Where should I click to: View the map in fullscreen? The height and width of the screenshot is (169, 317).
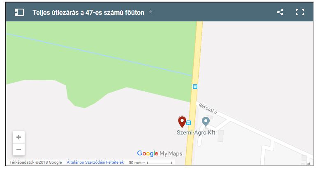tap(300, 12)
